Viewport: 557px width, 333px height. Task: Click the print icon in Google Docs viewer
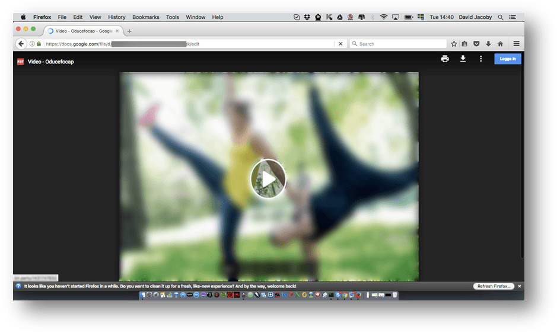click(445, 59)
